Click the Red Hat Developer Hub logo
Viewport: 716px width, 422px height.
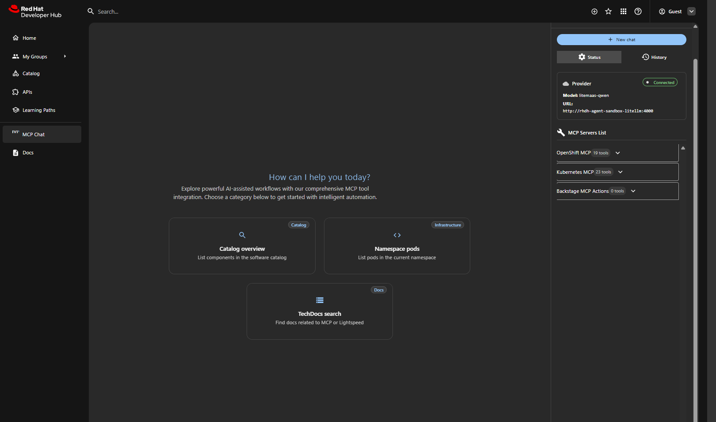click(x=35, y=12)
